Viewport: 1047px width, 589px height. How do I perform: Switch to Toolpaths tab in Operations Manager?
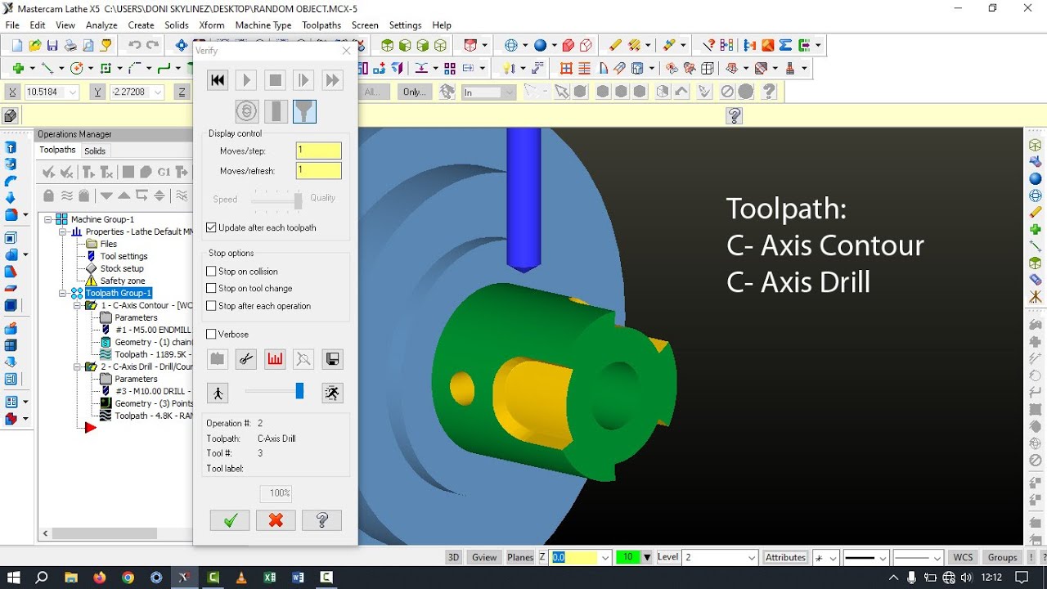click(57, 150)
